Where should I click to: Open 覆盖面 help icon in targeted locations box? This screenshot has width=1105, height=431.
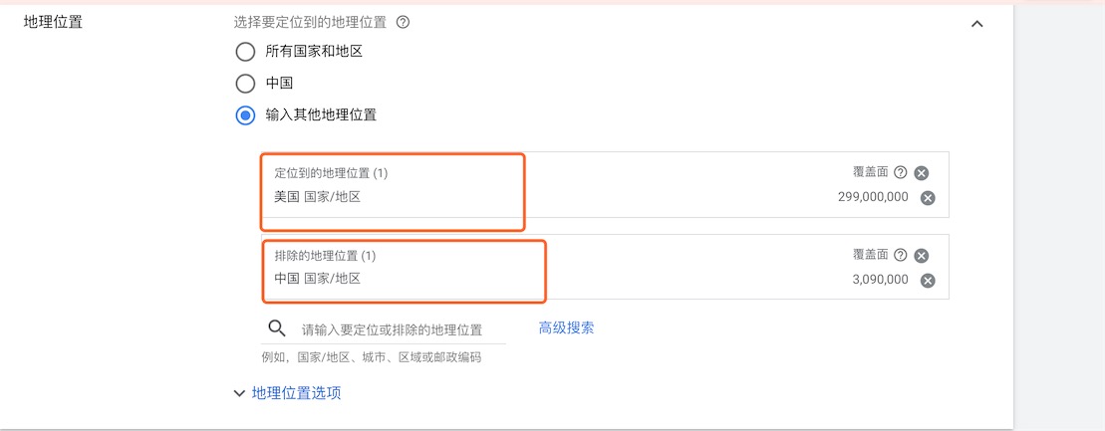tap(900, 172)
